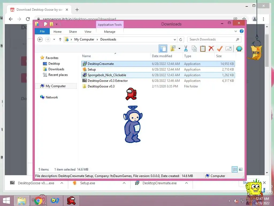
Task: Switch to the View ribbon tab
Action: [x=88, y=32]
